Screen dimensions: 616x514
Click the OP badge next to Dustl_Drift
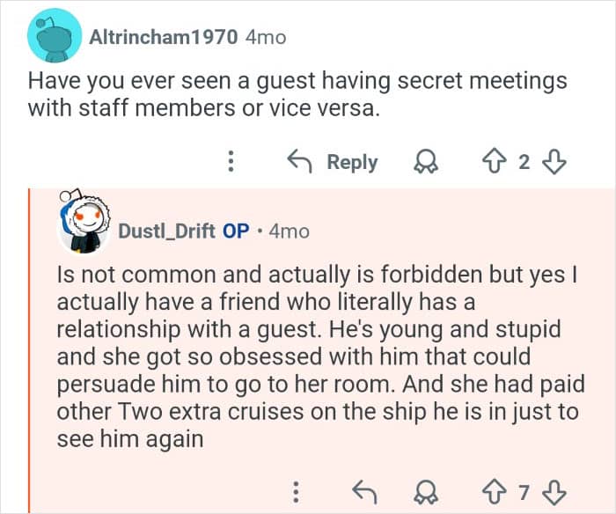[236, 231]
